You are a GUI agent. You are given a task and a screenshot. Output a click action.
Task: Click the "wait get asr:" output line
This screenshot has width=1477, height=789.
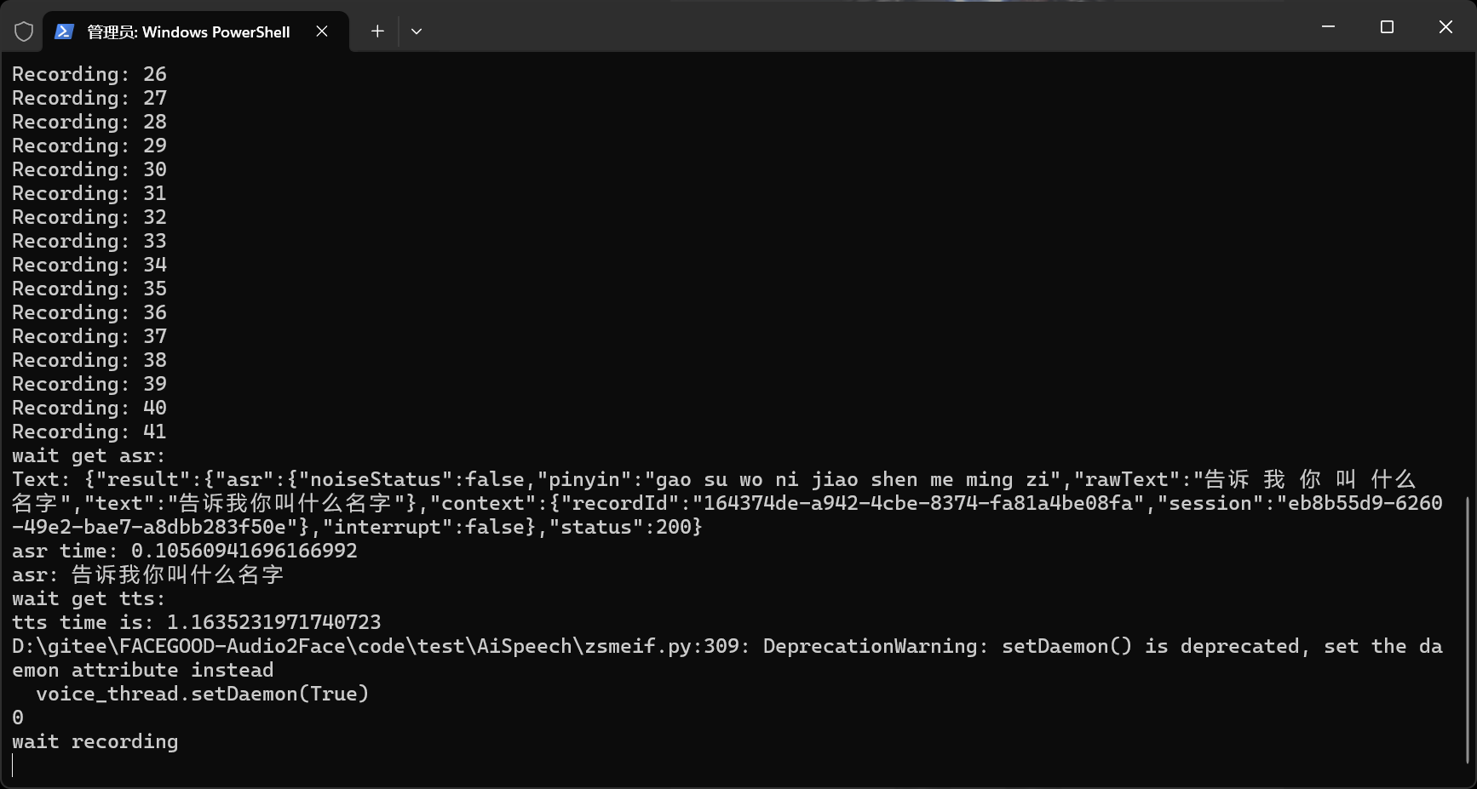pos(89,455)
